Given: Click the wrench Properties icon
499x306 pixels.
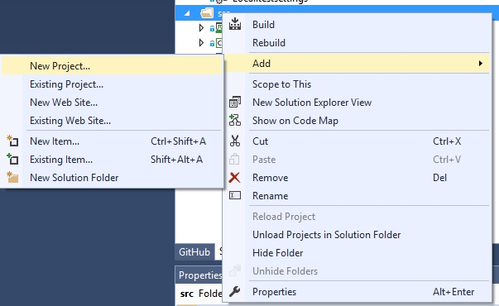Looking at the screenshot, I should coord(234,291).
